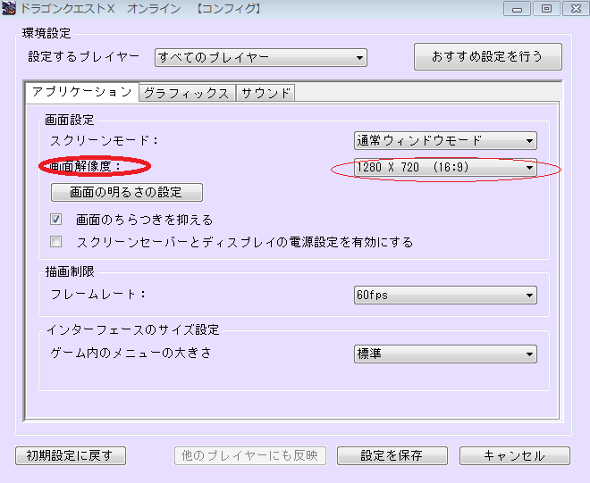Click the フレームレート label text

(x=97, y=295)
